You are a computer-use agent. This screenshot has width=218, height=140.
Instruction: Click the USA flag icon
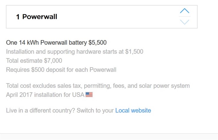89,95
